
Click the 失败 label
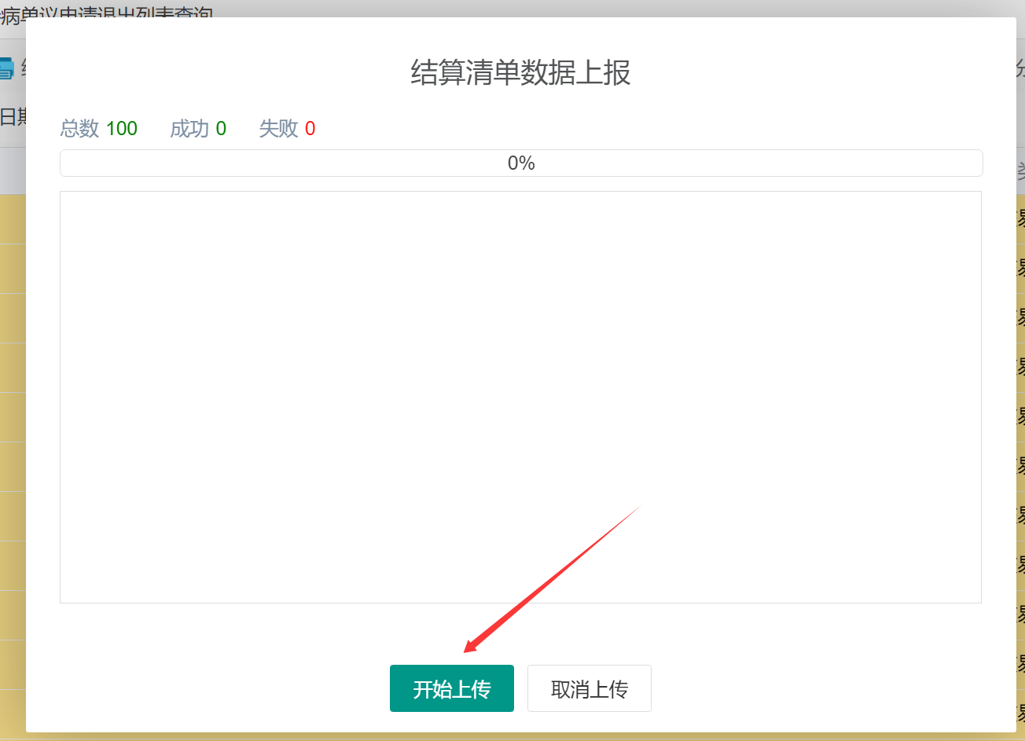click(x=278, y=129)
